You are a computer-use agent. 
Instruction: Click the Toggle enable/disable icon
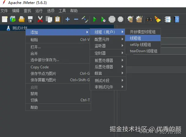[x=85, y=19]
